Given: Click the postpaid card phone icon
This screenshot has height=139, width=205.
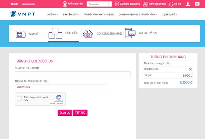Looking at the screenshot, I should click(x=130, y=33).
